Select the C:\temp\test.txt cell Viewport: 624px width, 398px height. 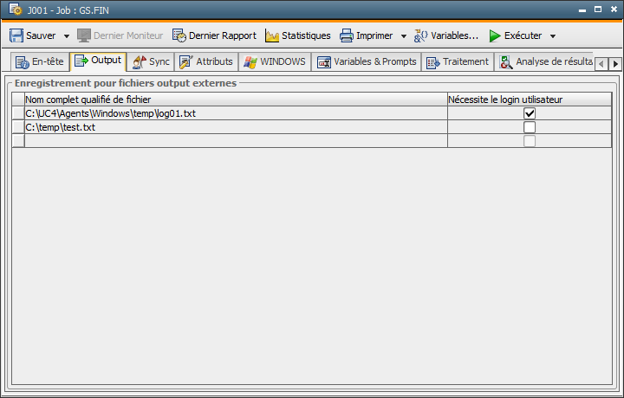click(236, 127)
